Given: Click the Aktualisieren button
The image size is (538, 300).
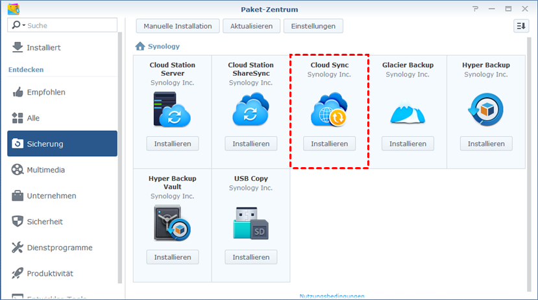Looking at the screenshot, I should pyautogui.click(x=252, y=26).
